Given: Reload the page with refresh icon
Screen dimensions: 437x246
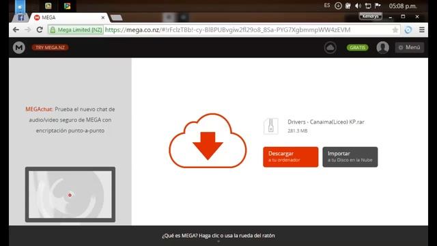Looking at the screenshot, I should 40,30.
